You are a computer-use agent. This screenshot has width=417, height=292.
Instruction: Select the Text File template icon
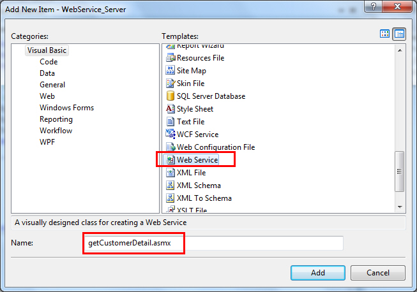(x=171, y=121)
